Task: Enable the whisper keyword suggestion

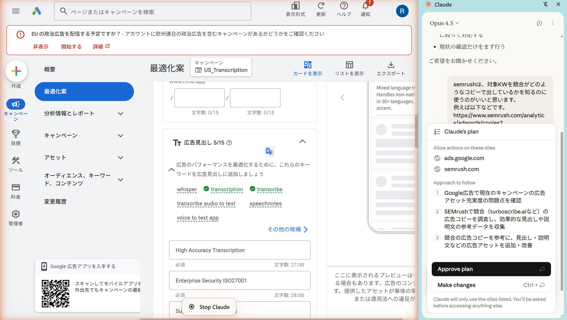Action: tap(187, 189)
